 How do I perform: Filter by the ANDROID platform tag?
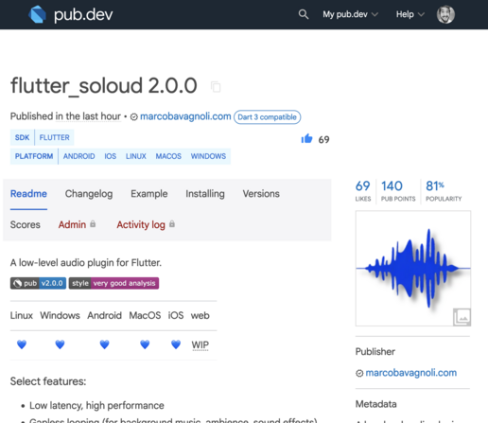pyautogui.click(x=78, y=156)
